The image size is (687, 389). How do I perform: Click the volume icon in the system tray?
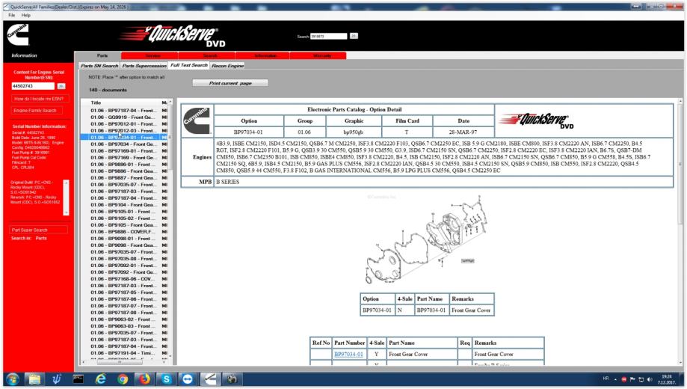click(x=650, y=379)
